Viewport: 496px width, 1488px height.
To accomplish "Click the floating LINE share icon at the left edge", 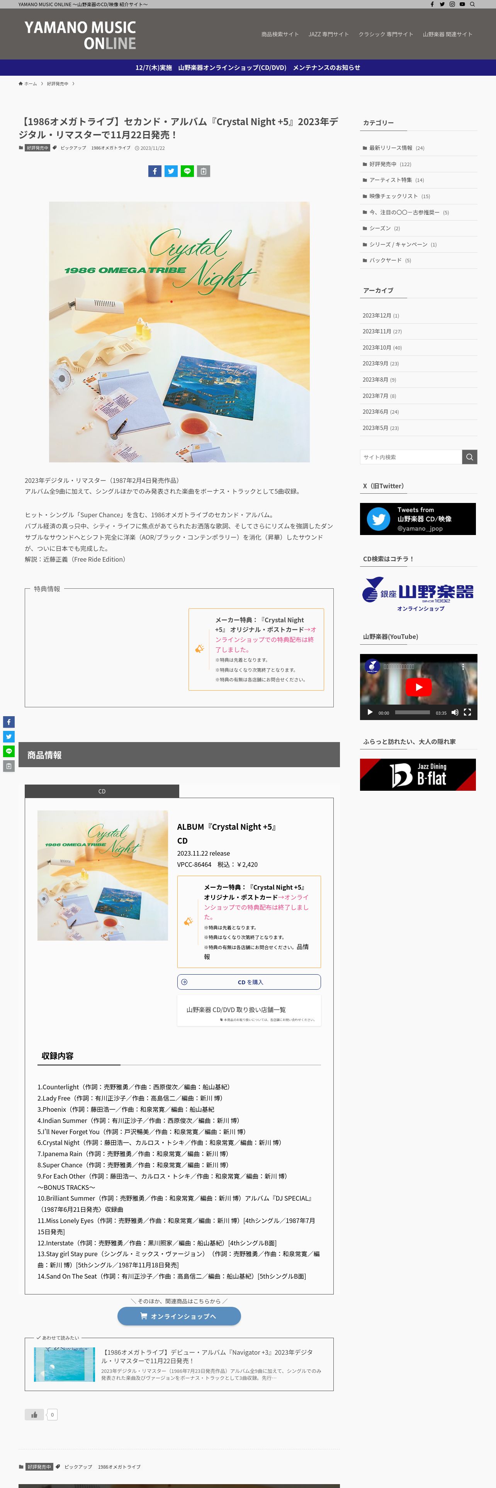I will [x=8, y=751].
